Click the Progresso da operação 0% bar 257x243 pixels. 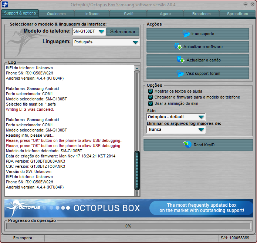tap(128, 226)
